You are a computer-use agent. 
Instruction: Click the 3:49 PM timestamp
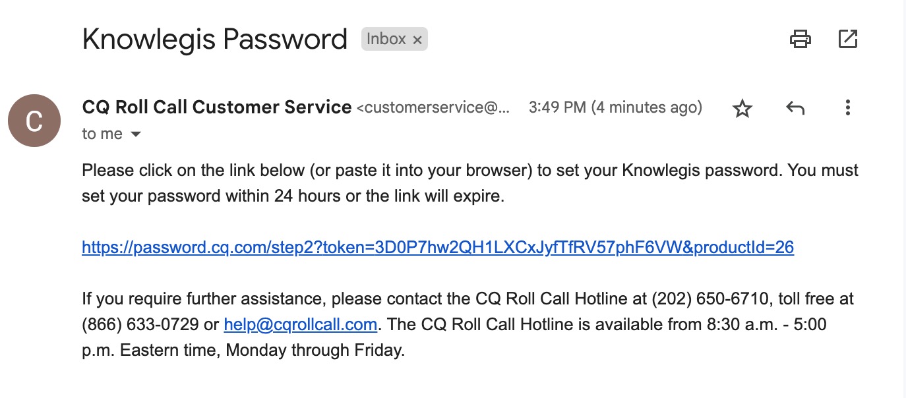[x=615, y=107]
